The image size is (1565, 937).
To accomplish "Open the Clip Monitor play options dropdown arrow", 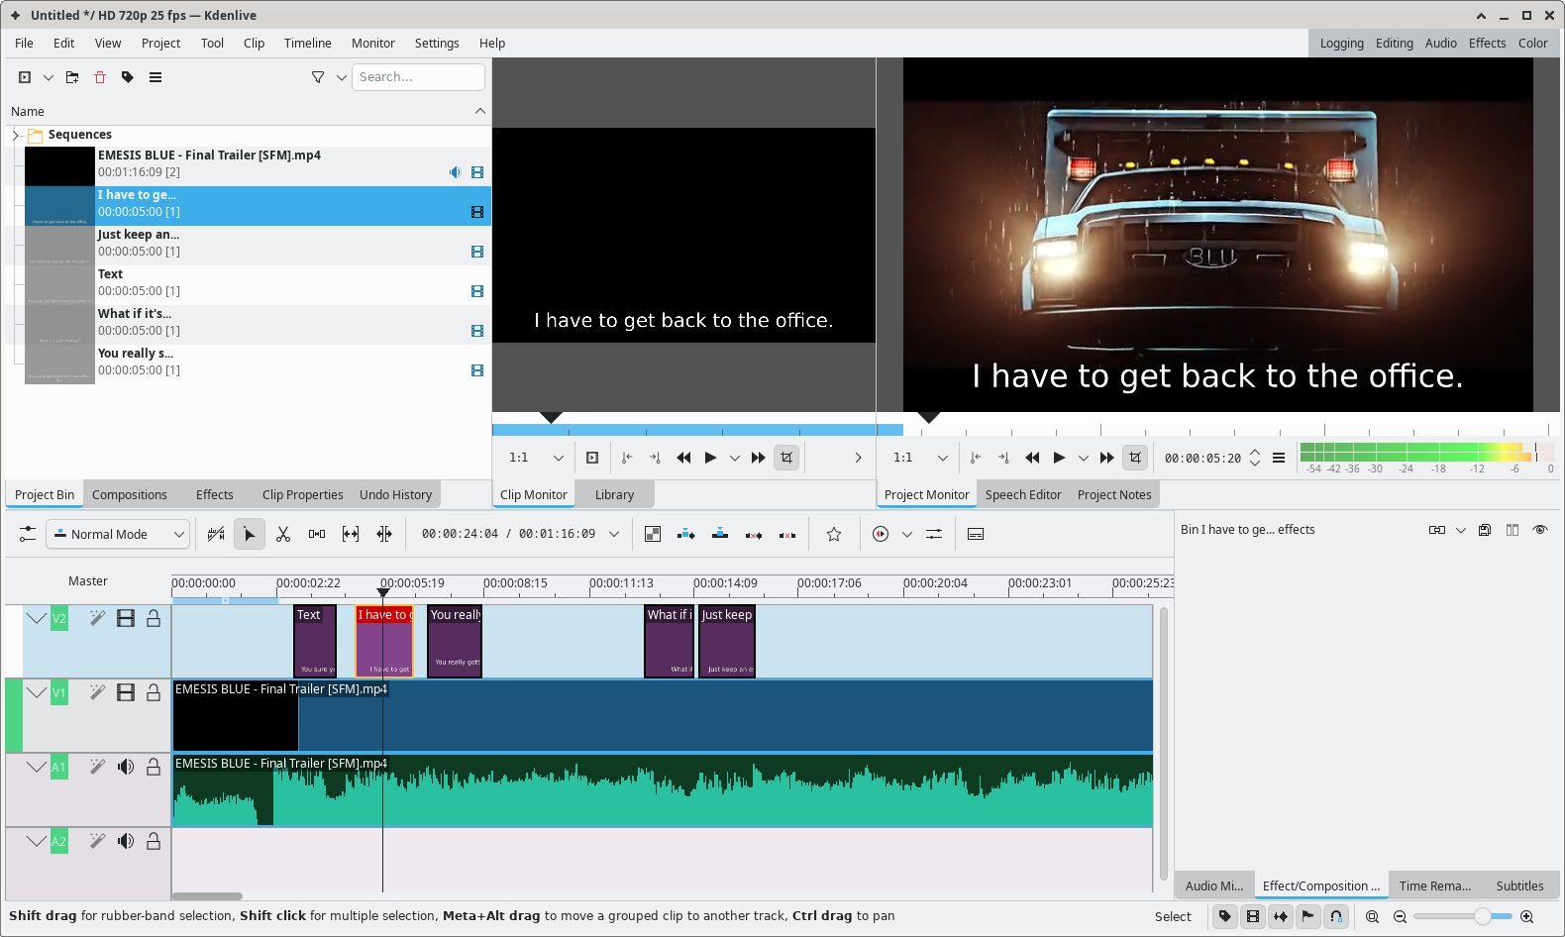I will click(734, 458).
